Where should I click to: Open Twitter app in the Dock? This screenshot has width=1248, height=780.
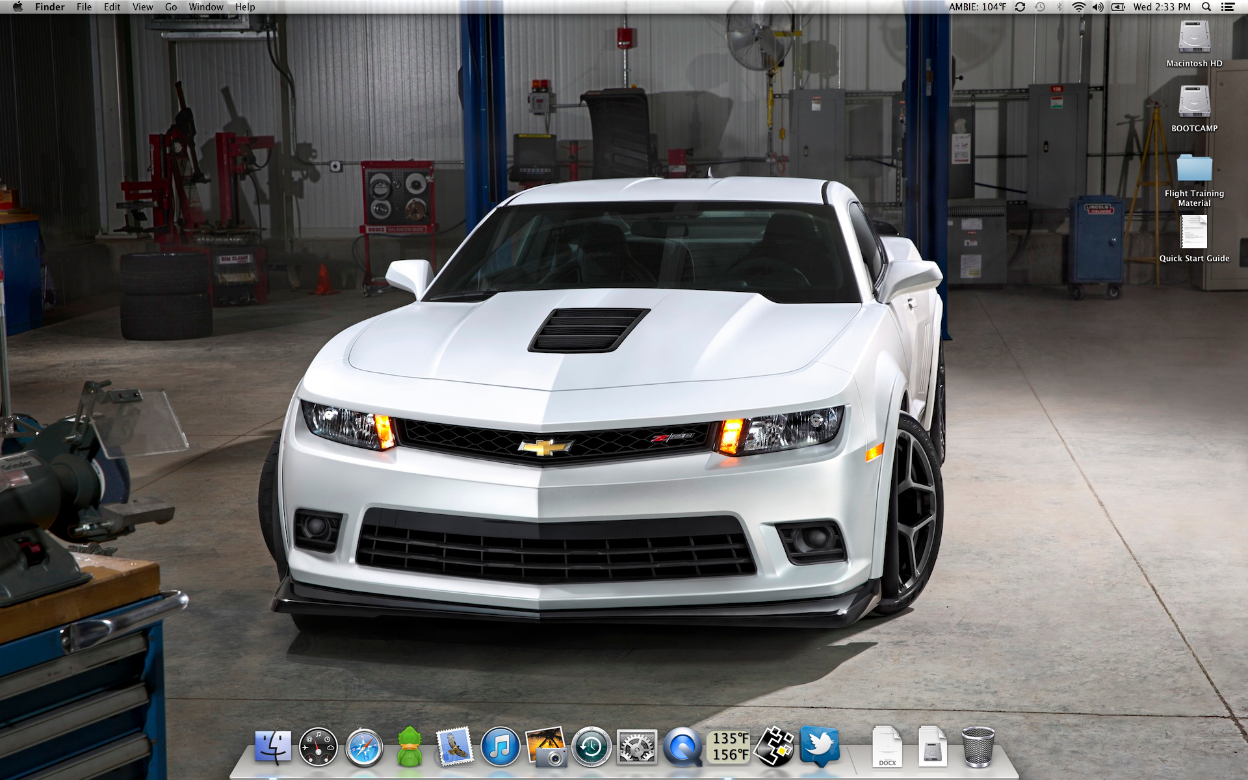click(820, 747)
